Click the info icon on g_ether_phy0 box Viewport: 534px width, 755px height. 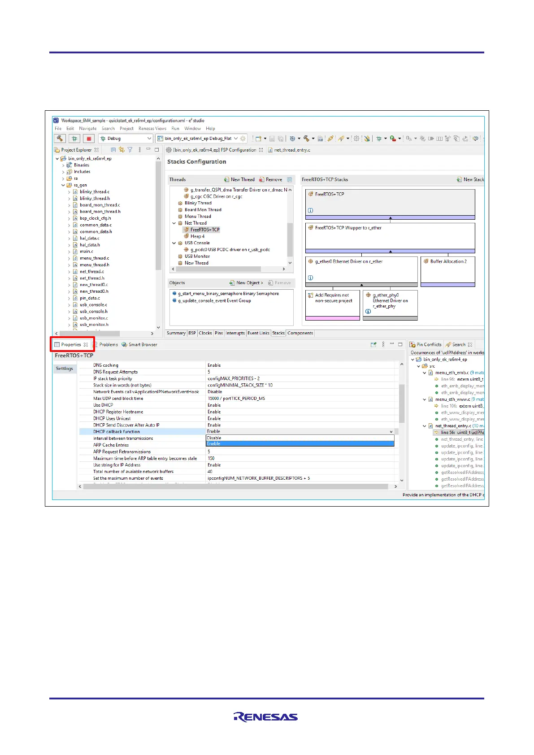click(368, 311)
